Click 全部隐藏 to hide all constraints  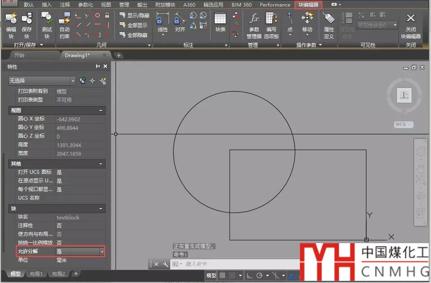pyautogui.click(x=134, y=35)
